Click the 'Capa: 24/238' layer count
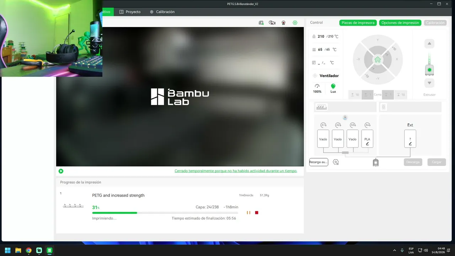455x256 pixels. 207,207
